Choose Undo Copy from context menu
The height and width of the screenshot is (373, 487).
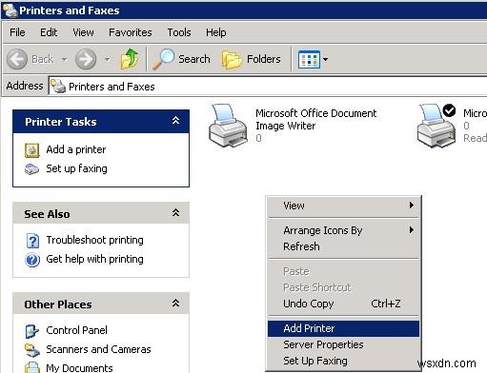pyautogui.click(x=343, y=304)
